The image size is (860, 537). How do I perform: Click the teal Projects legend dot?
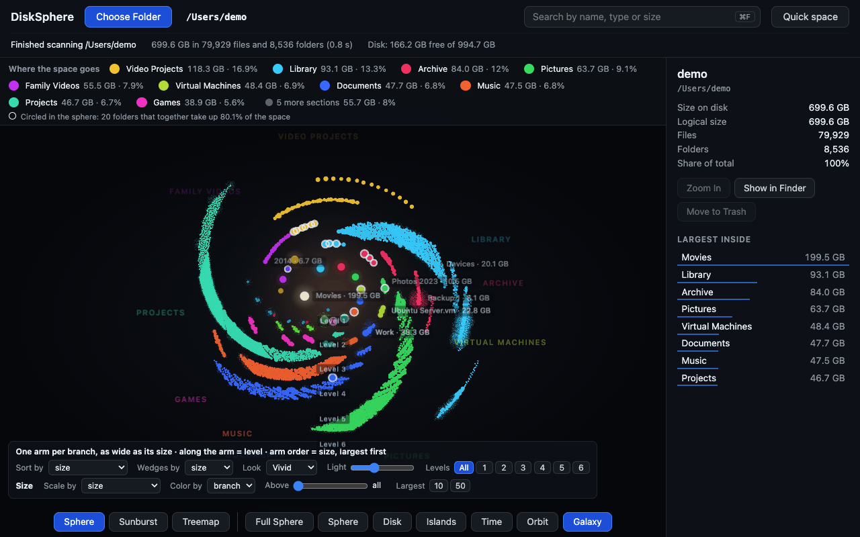[x=14, y=103]
